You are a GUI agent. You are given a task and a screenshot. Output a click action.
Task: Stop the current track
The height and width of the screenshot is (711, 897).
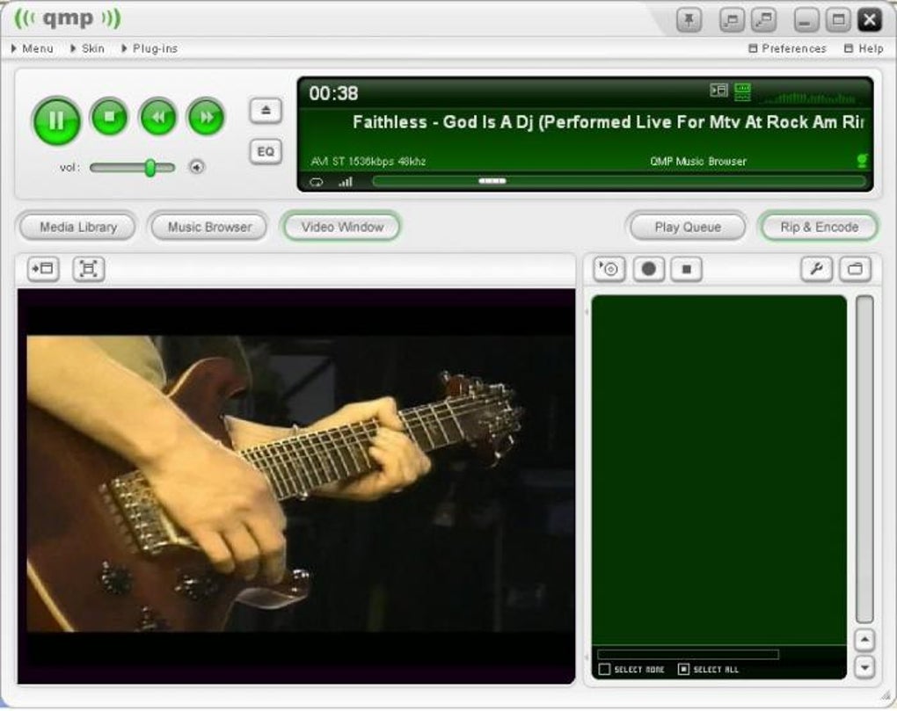(x=109, y=117)
